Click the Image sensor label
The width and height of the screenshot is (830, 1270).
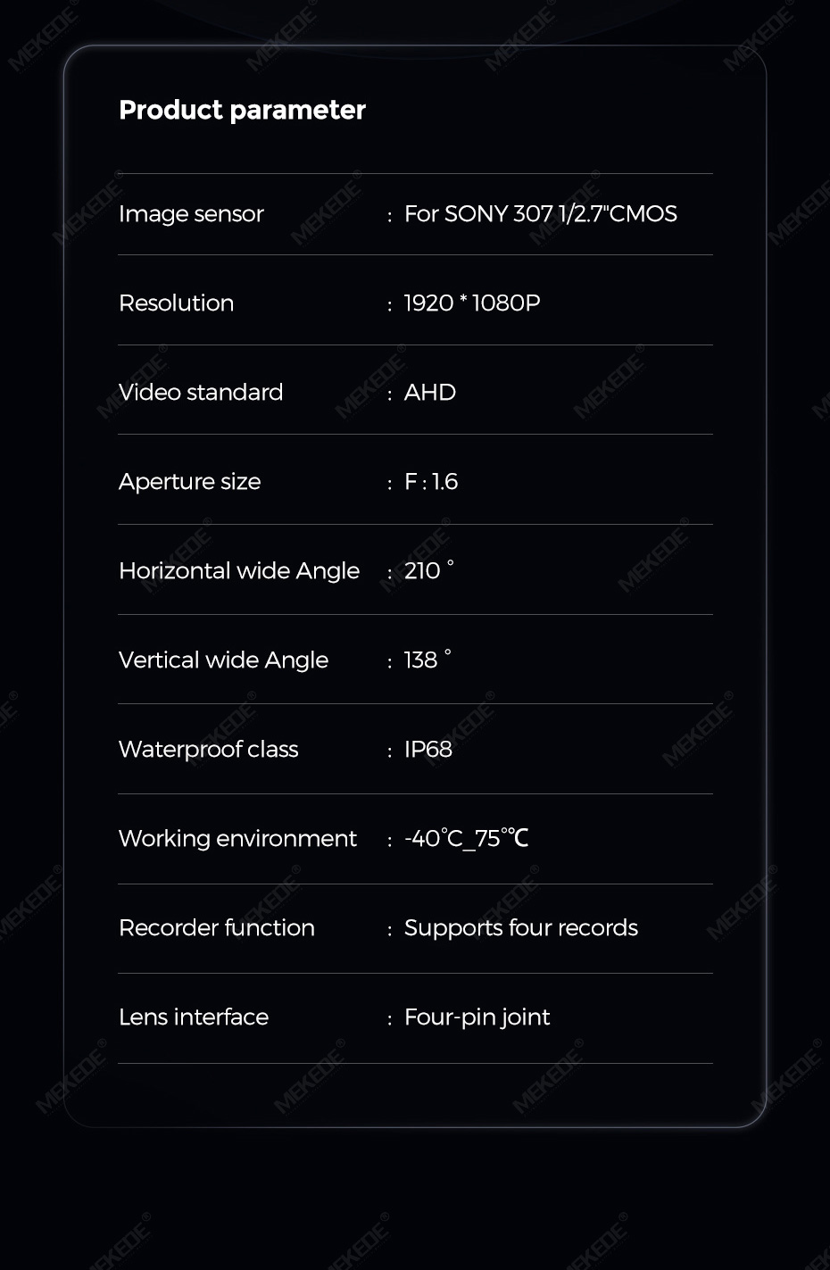[191, 214]
